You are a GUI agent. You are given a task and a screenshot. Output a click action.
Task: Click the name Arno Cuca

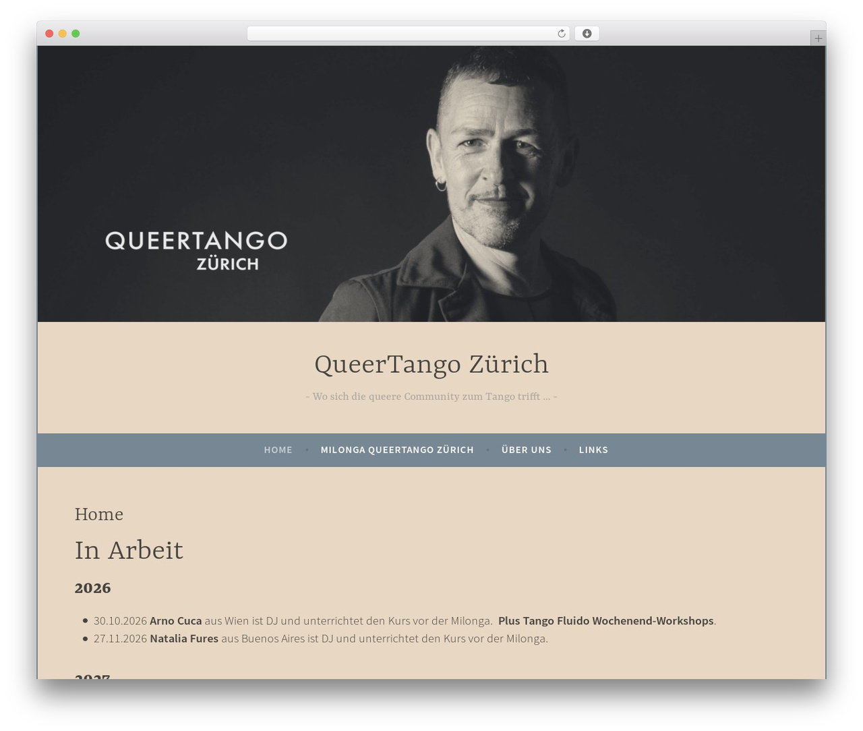coord(176,620)
